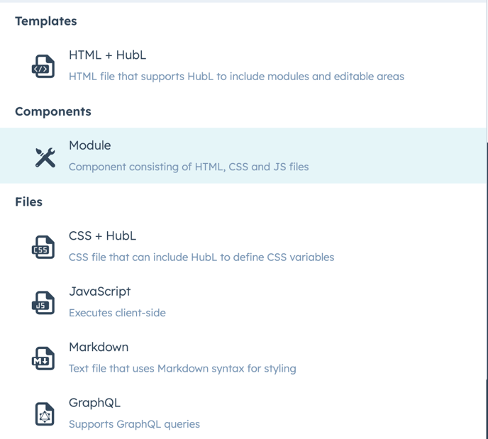
Task: Click the CSS variables description text
Action: (201, 257)
